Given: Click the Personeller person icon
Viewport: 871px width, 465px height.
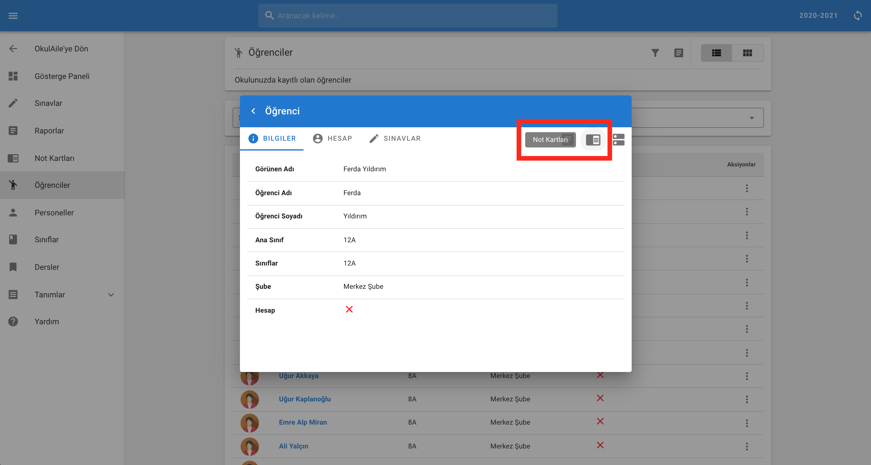Looking at the screenshot, I should (x=13, y=213).
